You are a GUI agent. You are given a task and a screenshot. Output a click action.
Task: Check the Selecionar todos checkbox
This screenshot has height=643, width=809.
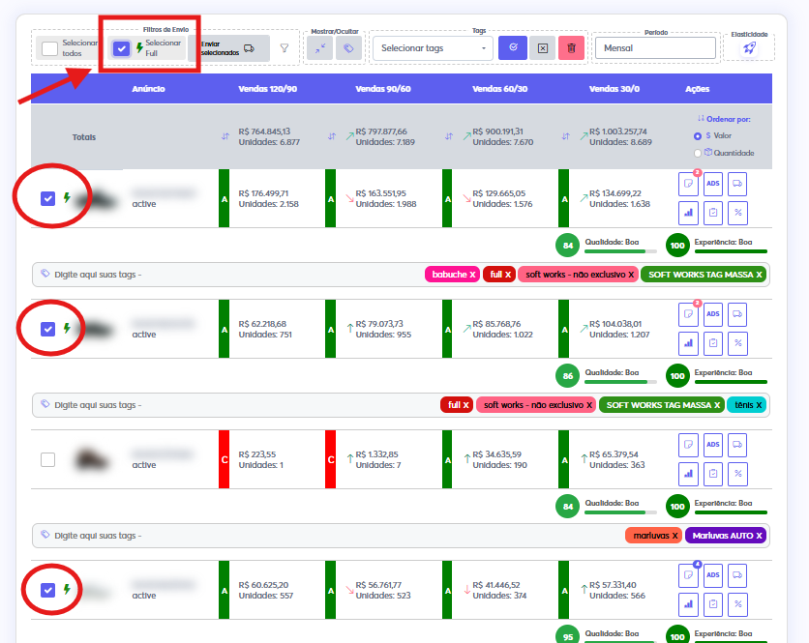click(x=49, y=48)
